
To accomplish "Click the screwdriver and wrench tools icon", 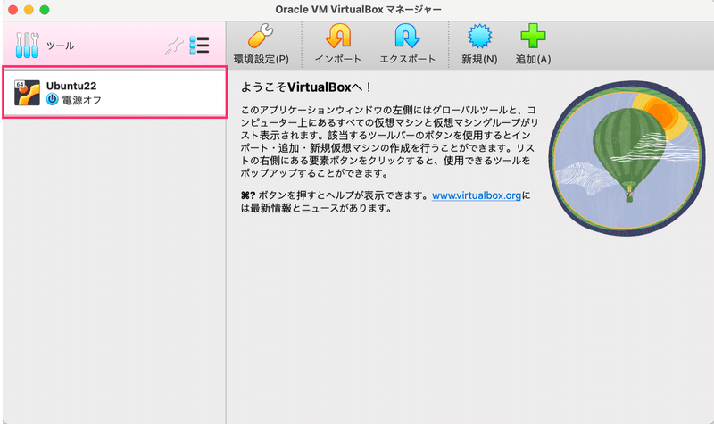I will (x=27, y=46).
